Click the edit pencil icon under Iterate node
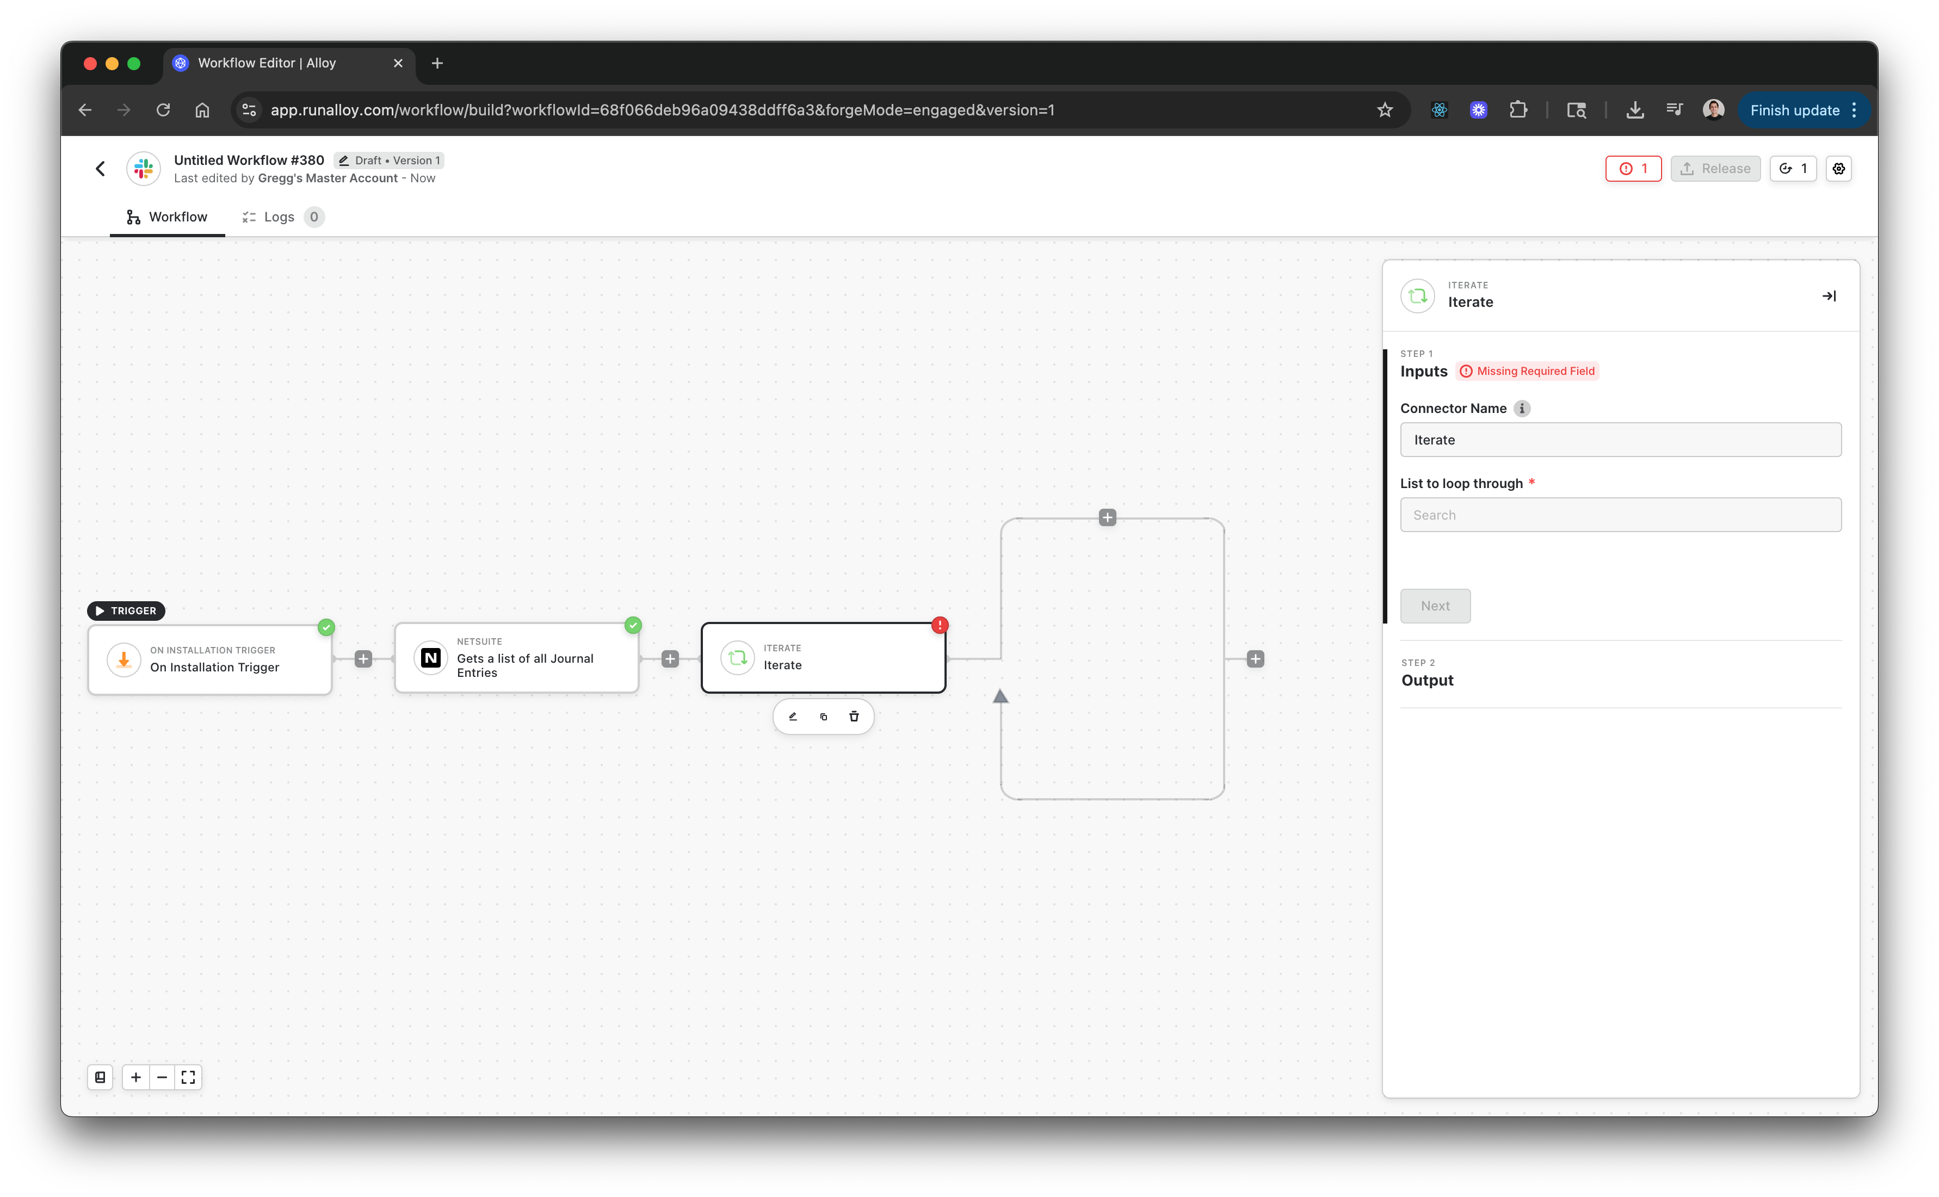 pyautogui.click(x=792, y=717)
